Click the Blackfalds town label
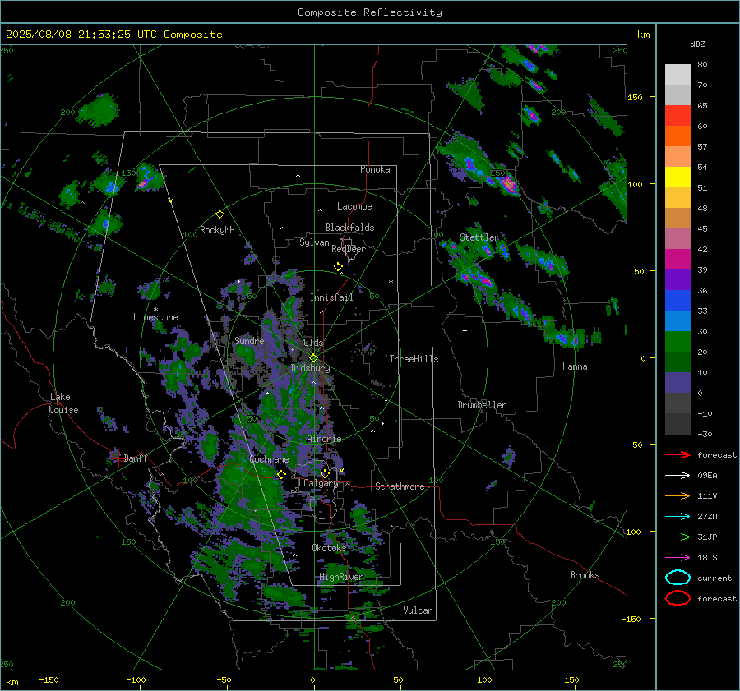This screenshot has width=740, height=691. 349,228
